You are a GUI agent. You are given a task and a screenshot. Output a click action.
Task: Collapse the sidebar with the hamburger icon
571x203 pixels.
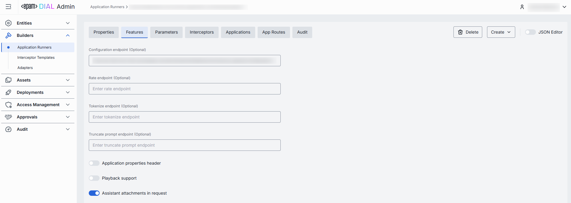8,7
